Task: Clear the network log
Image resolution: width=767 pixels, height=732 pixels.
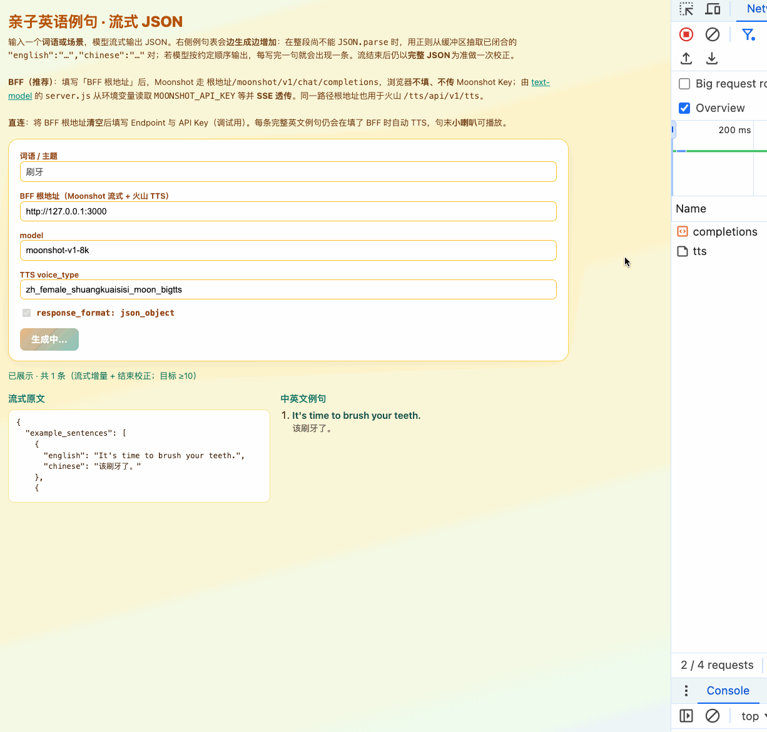Action: coord(713,34)
